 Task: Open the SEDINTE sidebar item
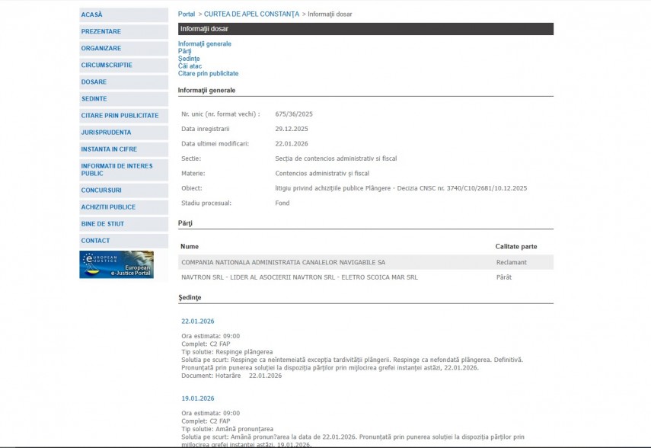(94, 98)
